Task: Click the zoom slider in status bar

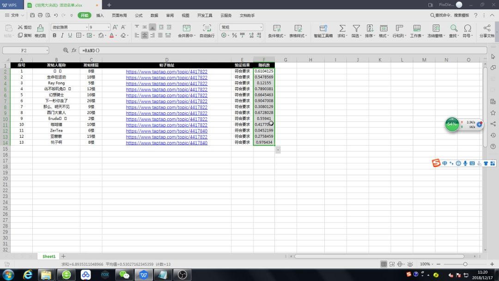Action: point(465,264)
